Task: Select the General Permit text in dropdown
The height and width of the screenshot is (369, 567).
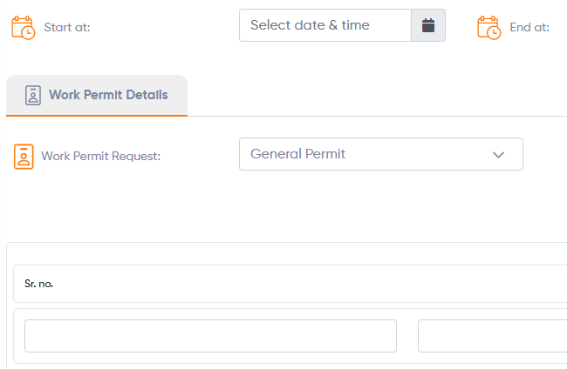Action: click(298, 154)
